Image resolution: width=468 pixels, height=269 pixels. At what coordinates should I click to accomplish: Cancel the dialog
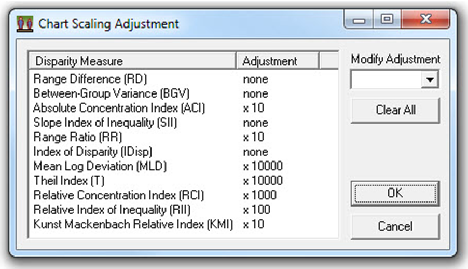pos(395,226)
